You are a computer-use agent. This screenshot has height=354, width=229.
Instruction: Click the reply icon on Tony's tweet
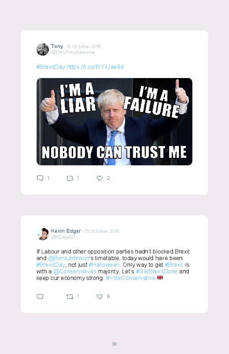pyautogui.click(x=40, y=178)
